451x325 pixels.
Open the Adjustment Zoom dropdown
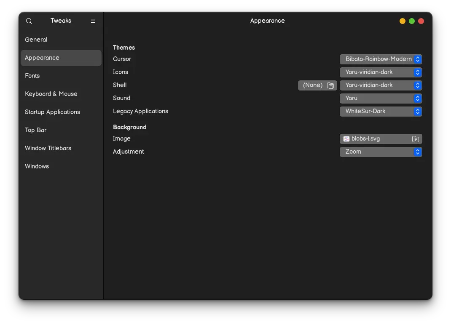click(x=381, y=152)
